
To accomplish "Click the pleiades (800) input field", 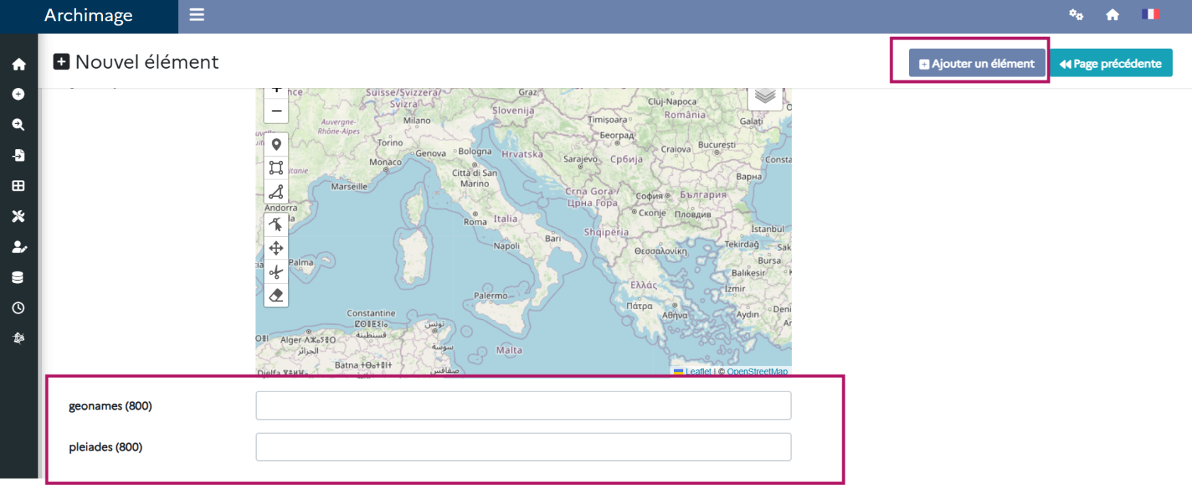I will (x=523, y=447).
